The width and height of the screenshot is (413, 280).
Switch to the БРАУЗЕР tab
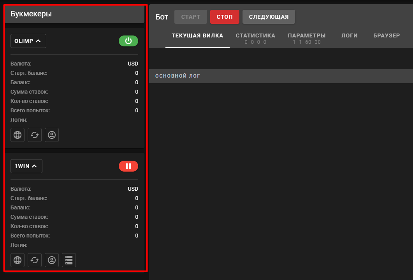[x=387, y=35]
